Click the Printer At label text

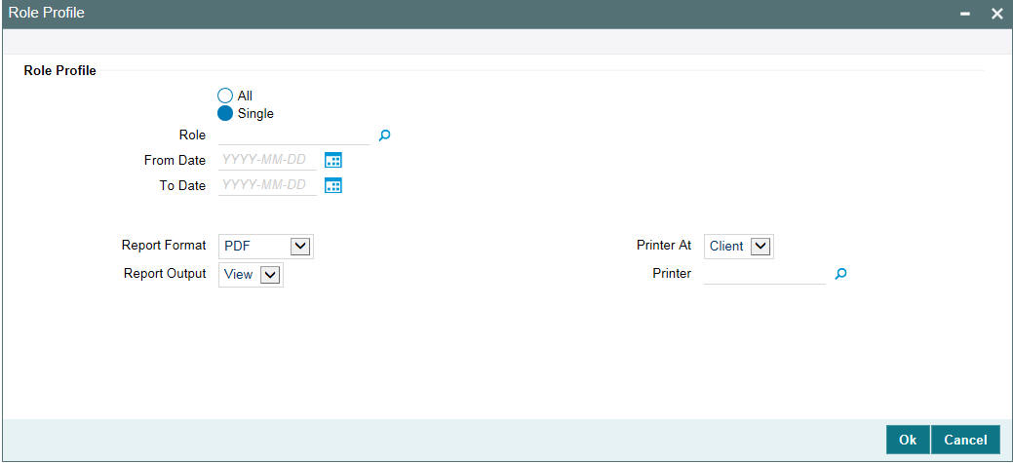point(664,246)
